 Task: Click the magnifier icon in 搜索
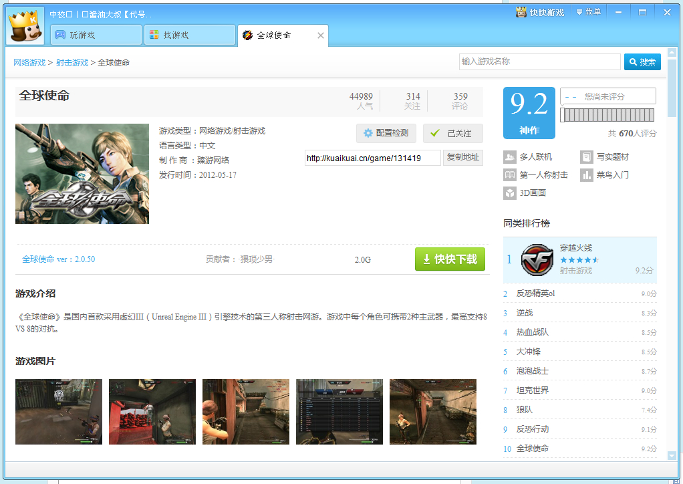click(634, 62)
